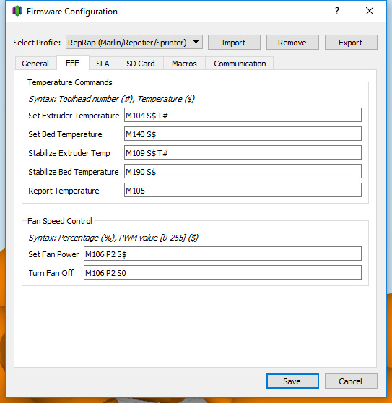Click the Turn Fan Off label
The width and height of the screenshot is (392, 403).
click(51, 273)
